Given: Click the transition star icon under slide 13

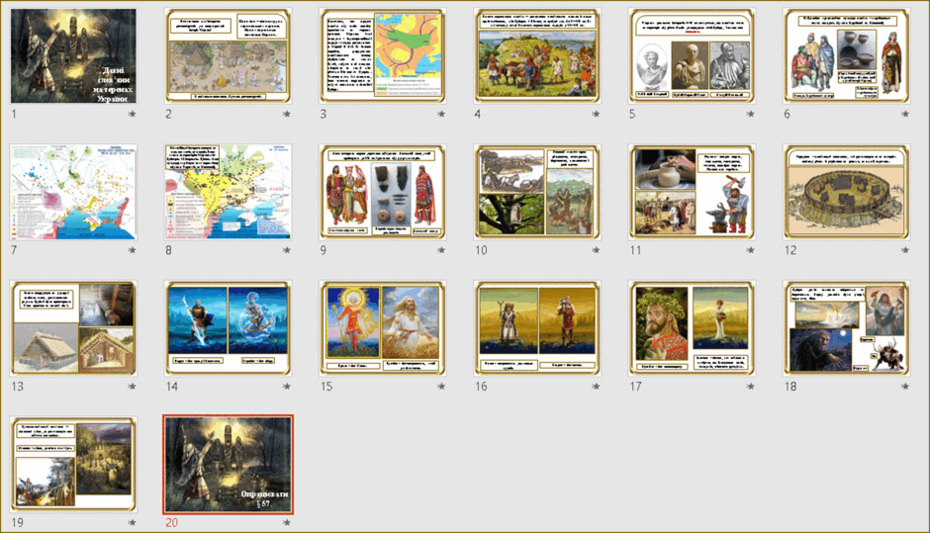Looking at the screenshot, I should (x=133, y=387).
